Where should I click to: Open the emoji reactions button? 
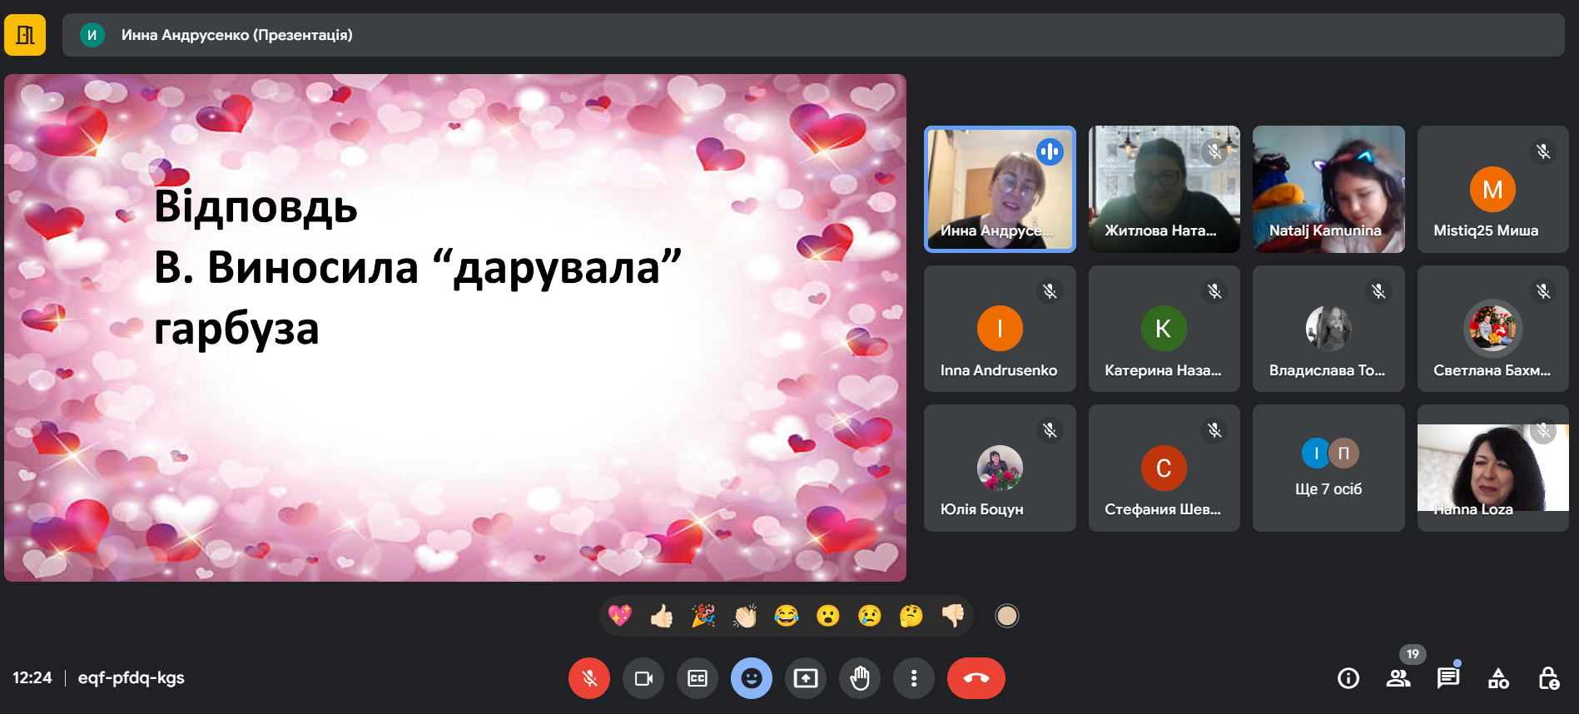coord(752,678)
